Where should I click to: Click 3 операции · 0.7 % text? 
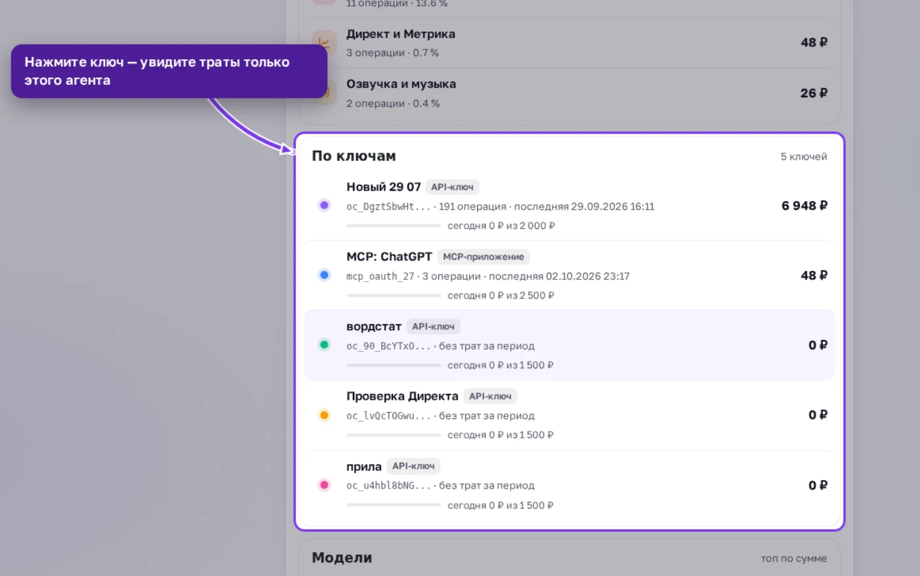tap(392, 53)
